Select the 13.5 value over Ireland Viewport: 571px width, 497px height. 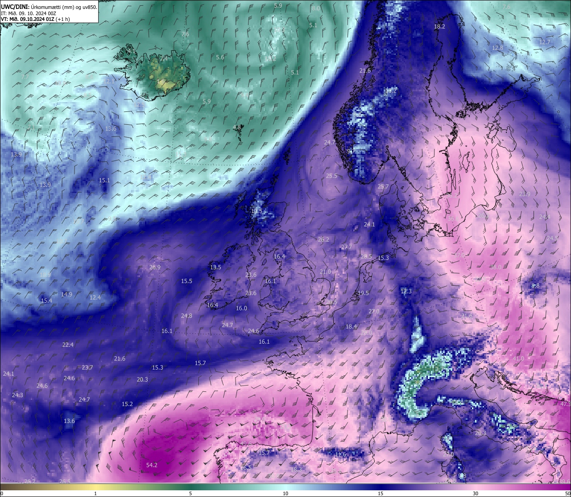(x=215, y=267)
